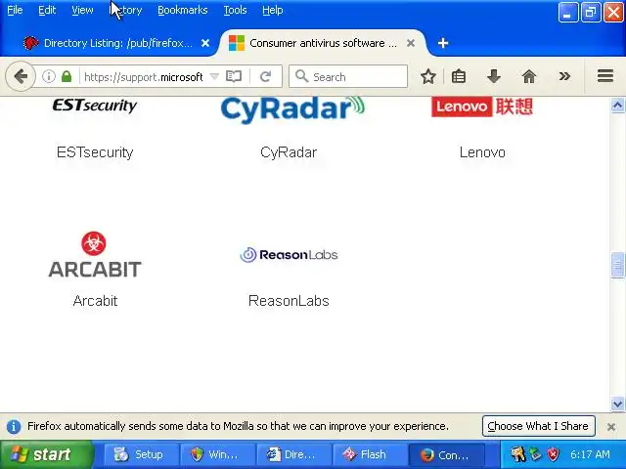Screen dimensions: 626x469
Task: Go back using the back arrow button
Action: pyautogui.click(x=21, y=76)
